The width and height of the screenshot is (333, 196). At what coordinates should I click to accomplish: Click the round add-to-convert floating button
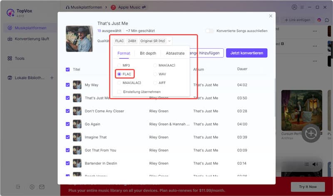pyautogui.click(x=311, y=133)
